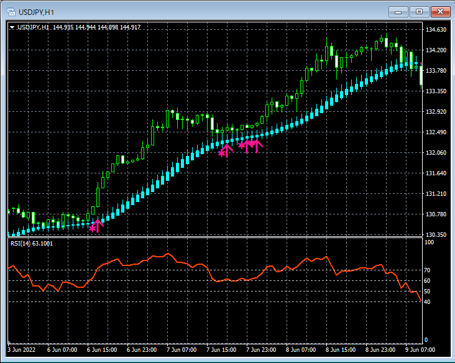Click the 132.920 price axis label
455x363 pixels.
436,112
